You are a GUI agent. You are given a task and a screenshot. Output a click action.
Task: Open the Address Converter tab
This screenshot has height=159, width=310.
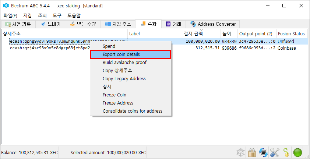(213, 24)
